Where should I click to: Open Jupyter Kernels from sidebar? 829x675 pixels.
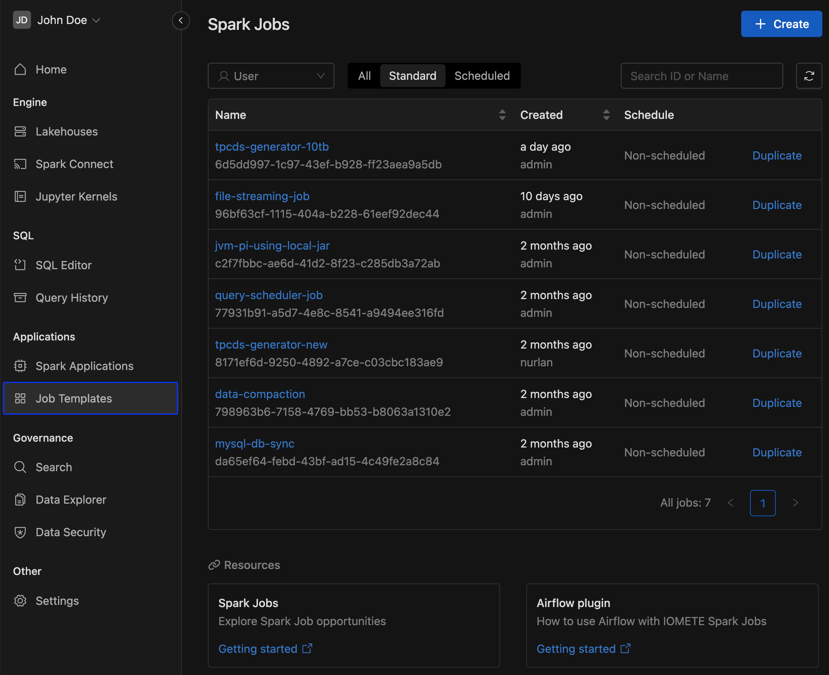(x=76, y=196)
